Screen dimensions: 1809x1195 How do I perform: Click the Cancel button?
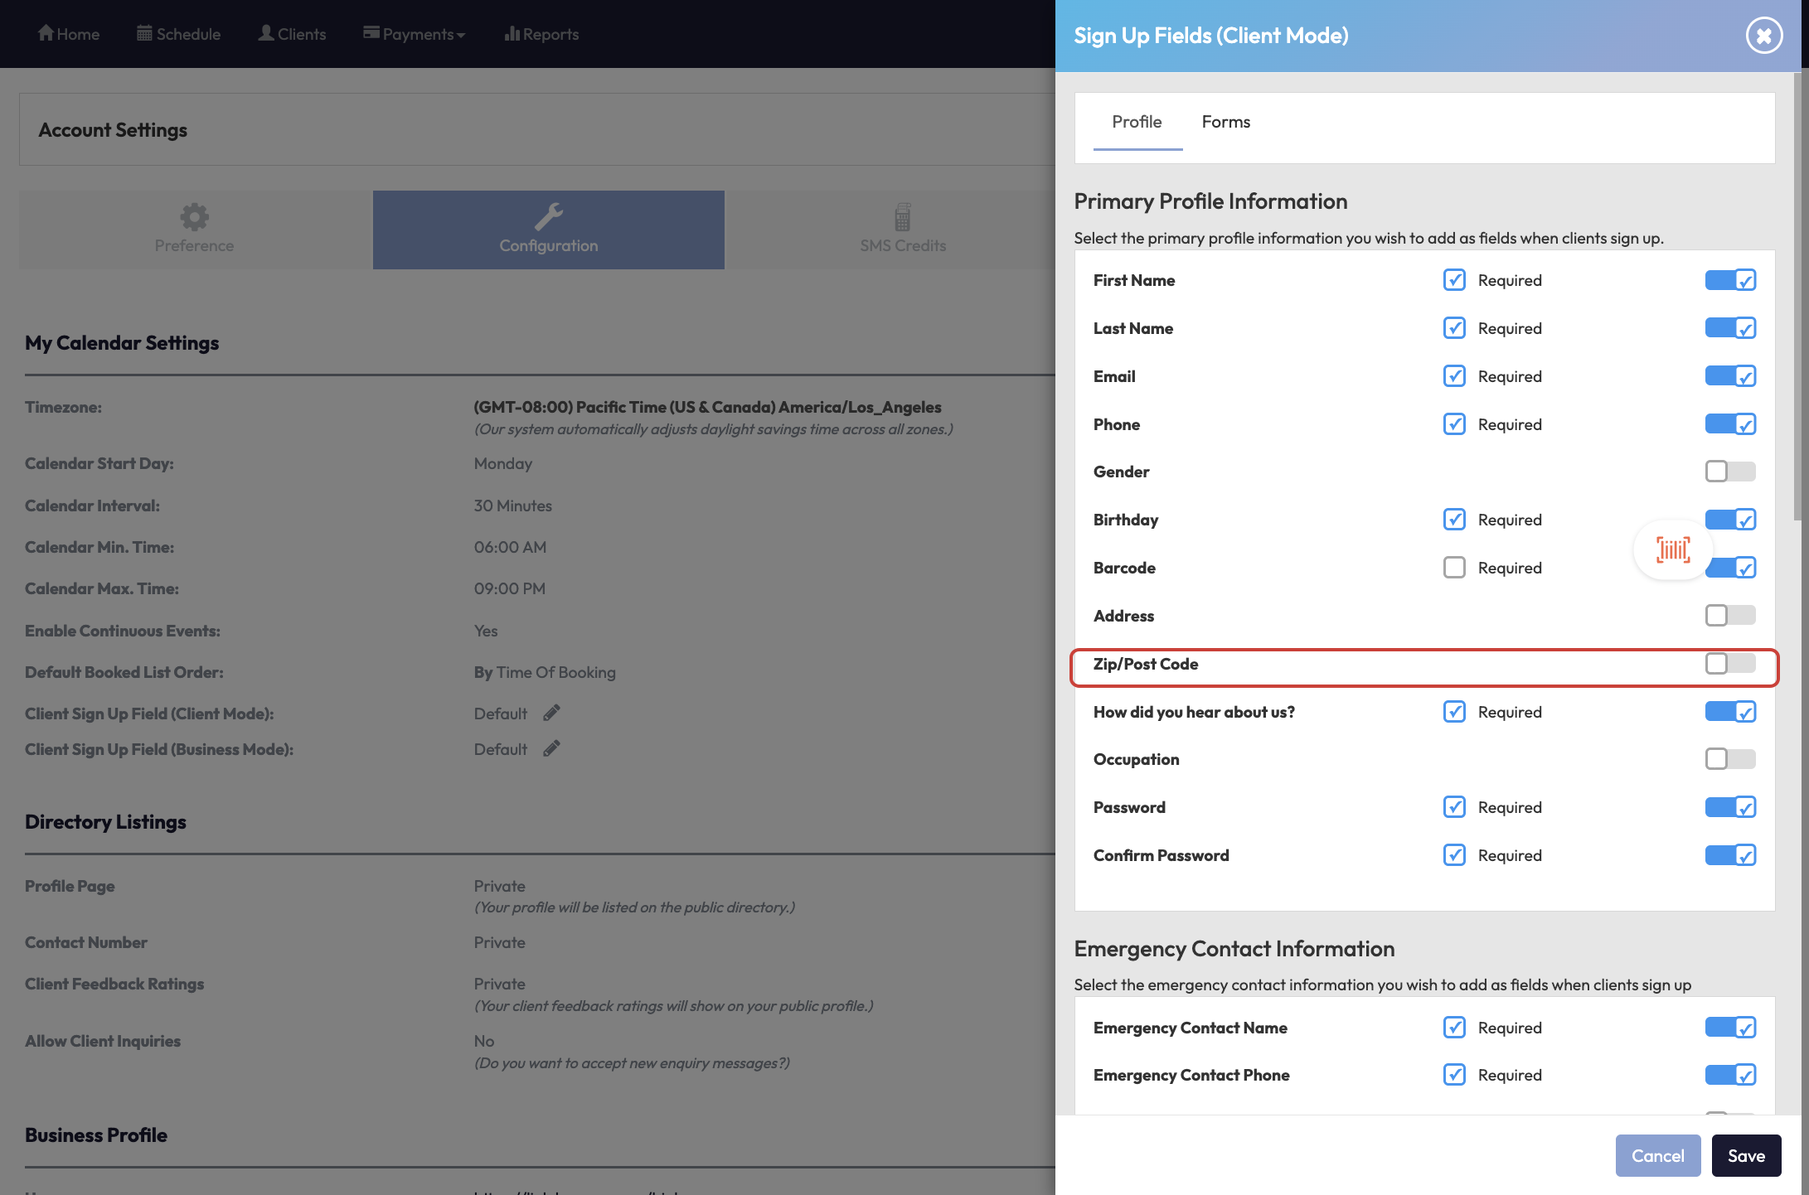(1657, 1155)
